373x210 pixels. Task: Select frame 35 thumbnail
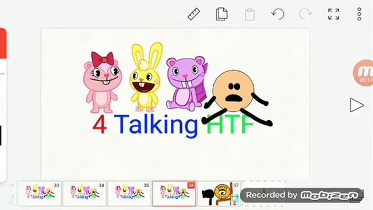pos(129,193)
